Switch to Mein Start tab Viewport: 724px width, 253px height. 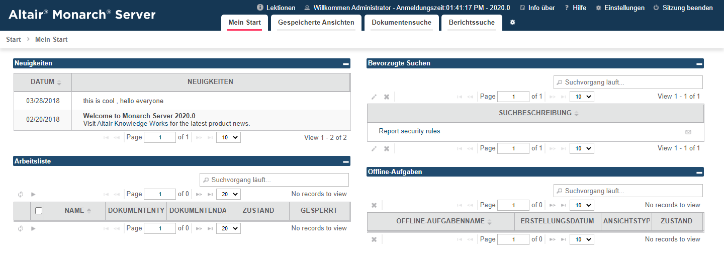tap(244, 23)
